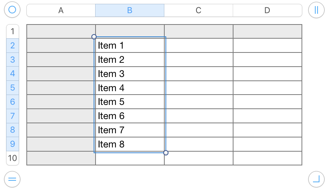Select column C header tab
This screenshot has height=193, width=334.
(198, 10)
